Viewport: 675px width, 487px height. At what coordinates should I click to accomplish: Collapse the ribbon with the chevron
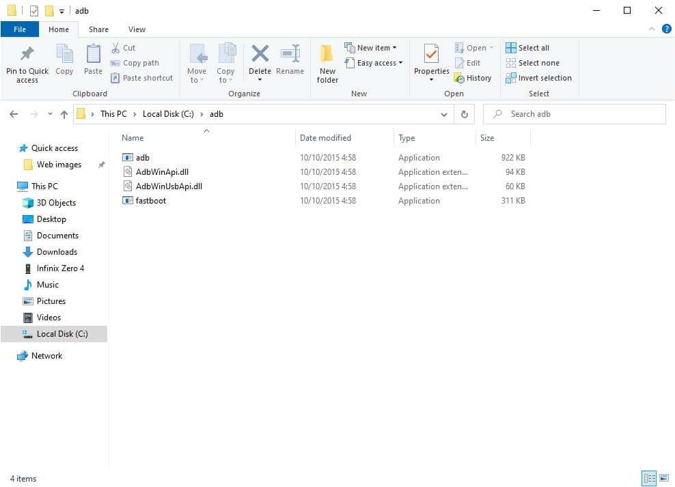point(652,29)
